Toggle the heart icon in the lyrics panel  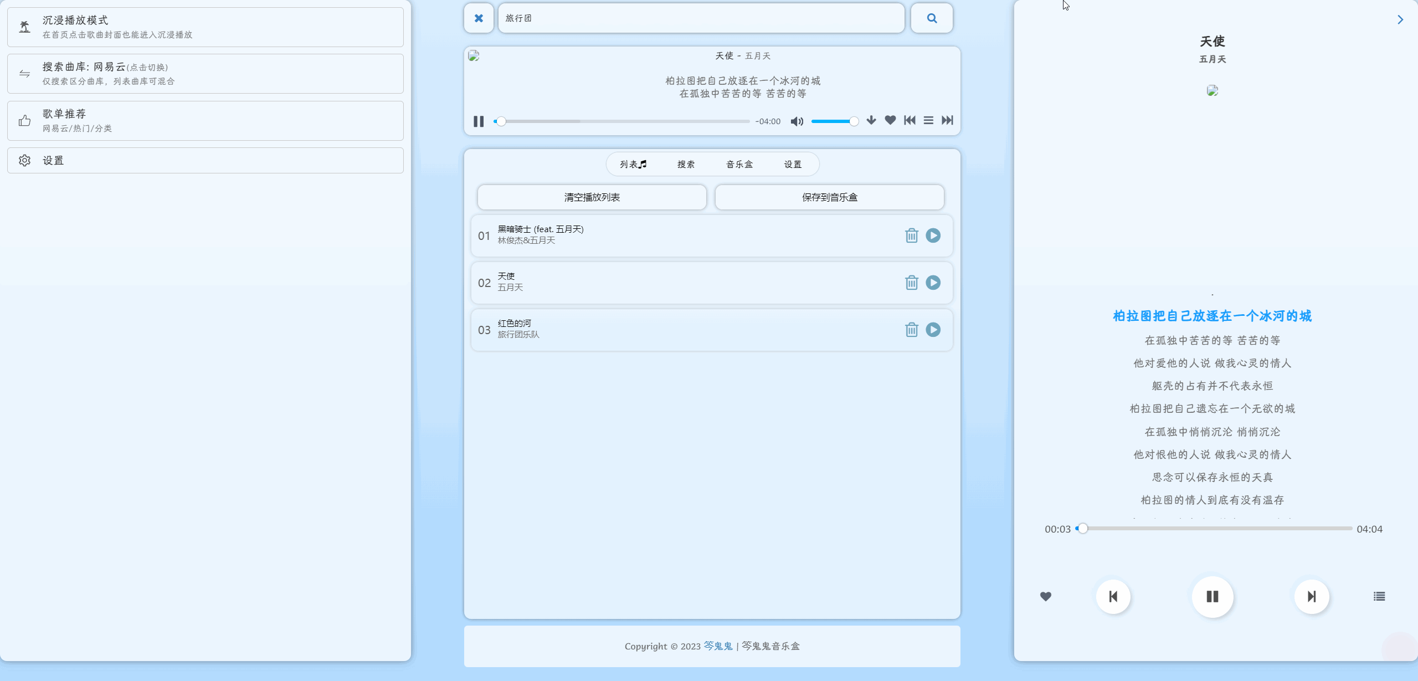(1045, 596)
